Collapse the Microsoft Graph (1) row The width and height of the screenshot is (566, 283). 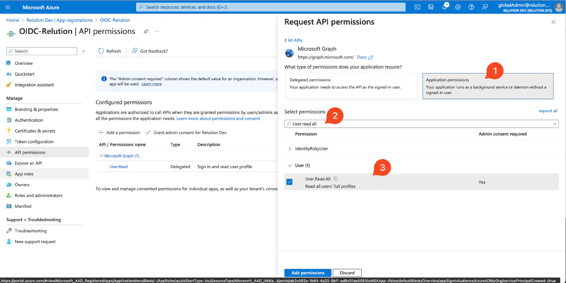coord(102,156)
